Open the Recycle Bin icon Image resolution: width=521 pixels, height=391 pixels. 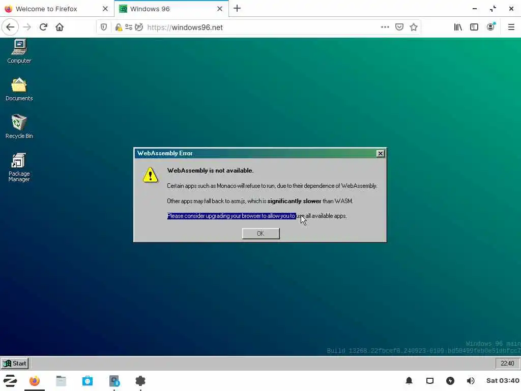[19, 126]
